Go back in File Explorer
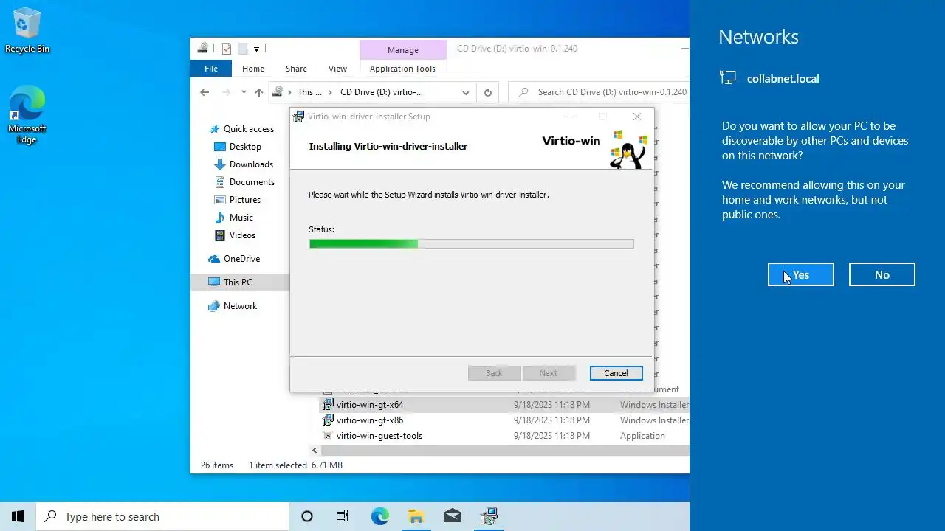The width and height of the screenshot is (945, 531). [x=205, y=92]
